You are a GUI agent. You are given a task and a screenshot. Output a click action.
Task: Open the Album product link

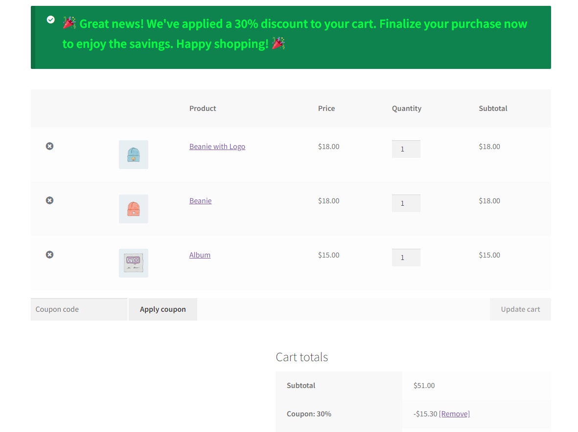click(x=200, y=255)
